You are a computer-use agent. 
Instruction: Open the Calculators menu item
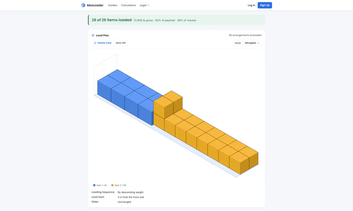[x=128, y=5]
